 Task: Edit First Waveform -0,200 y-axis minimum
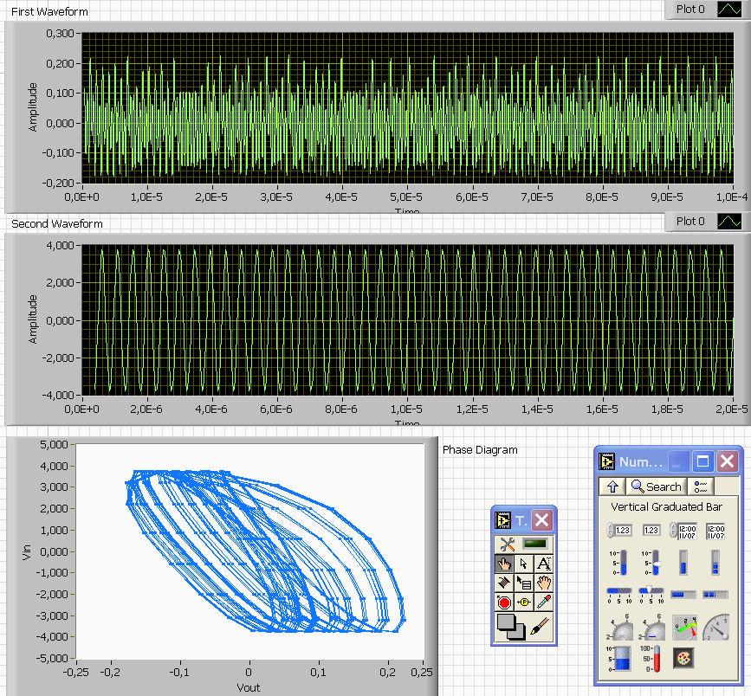(x=58, y=183)
